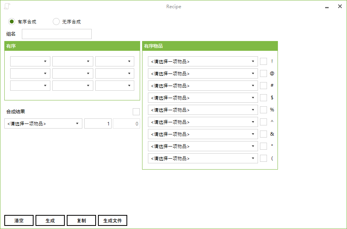Screen dimensions: 347x229
Task: Click the 生成文件 button
Action: [x=112, y=220]
